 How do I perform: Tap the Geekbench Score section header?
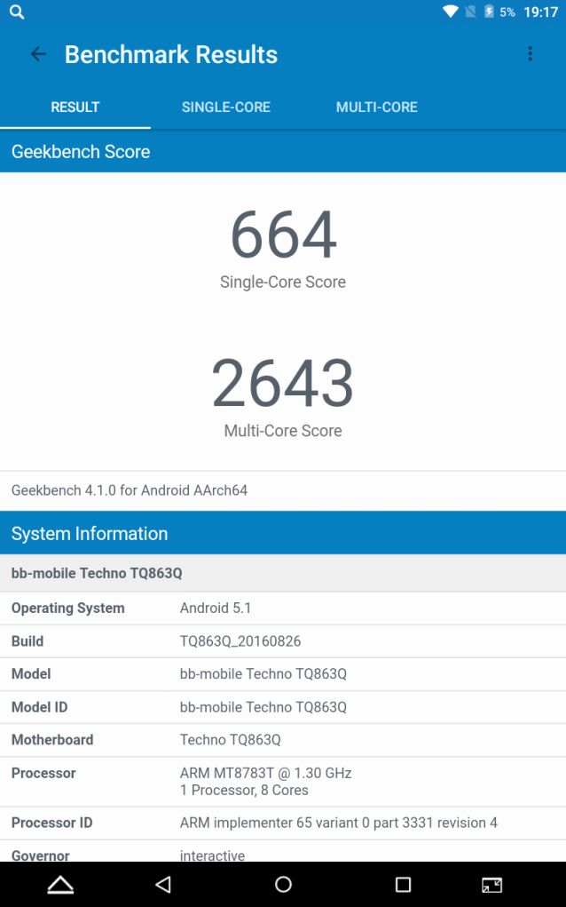click(x=283, y=152)
